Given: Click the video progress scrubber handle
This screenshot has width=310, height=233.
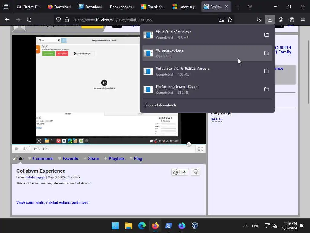Looking at the screenshot, I should tap(189, 144).
